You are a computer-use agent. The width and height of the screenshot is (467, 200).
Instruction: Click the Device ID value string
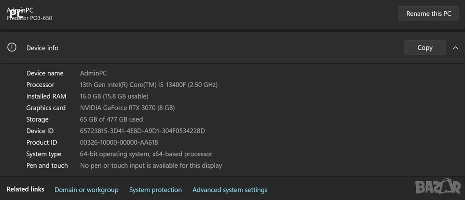143,131
